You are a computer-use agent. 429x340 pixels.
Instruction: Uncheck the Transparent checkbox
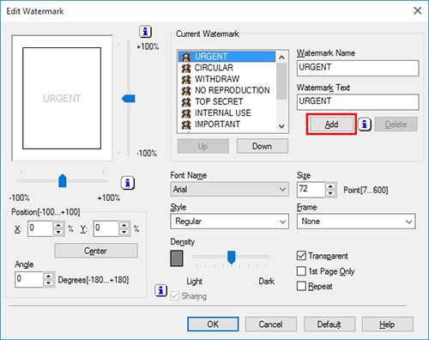[x=301, y=255]
